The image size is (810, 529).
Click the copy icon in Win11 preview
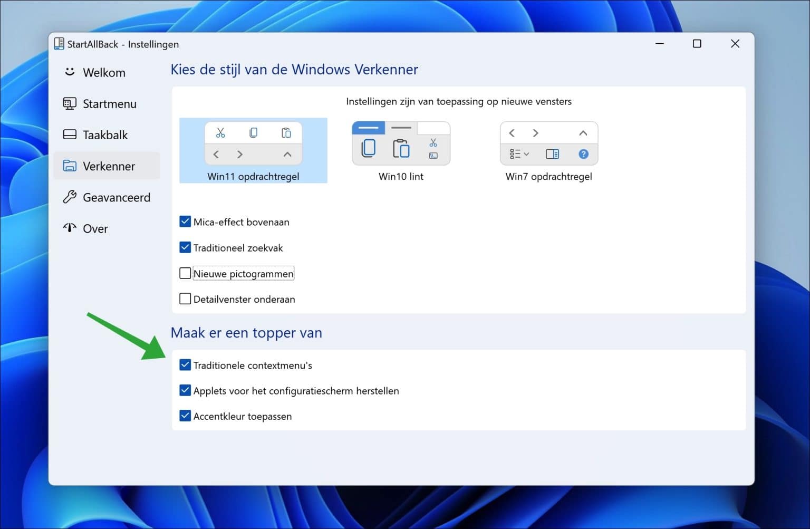pyautogui.click(x=254, y=132)
